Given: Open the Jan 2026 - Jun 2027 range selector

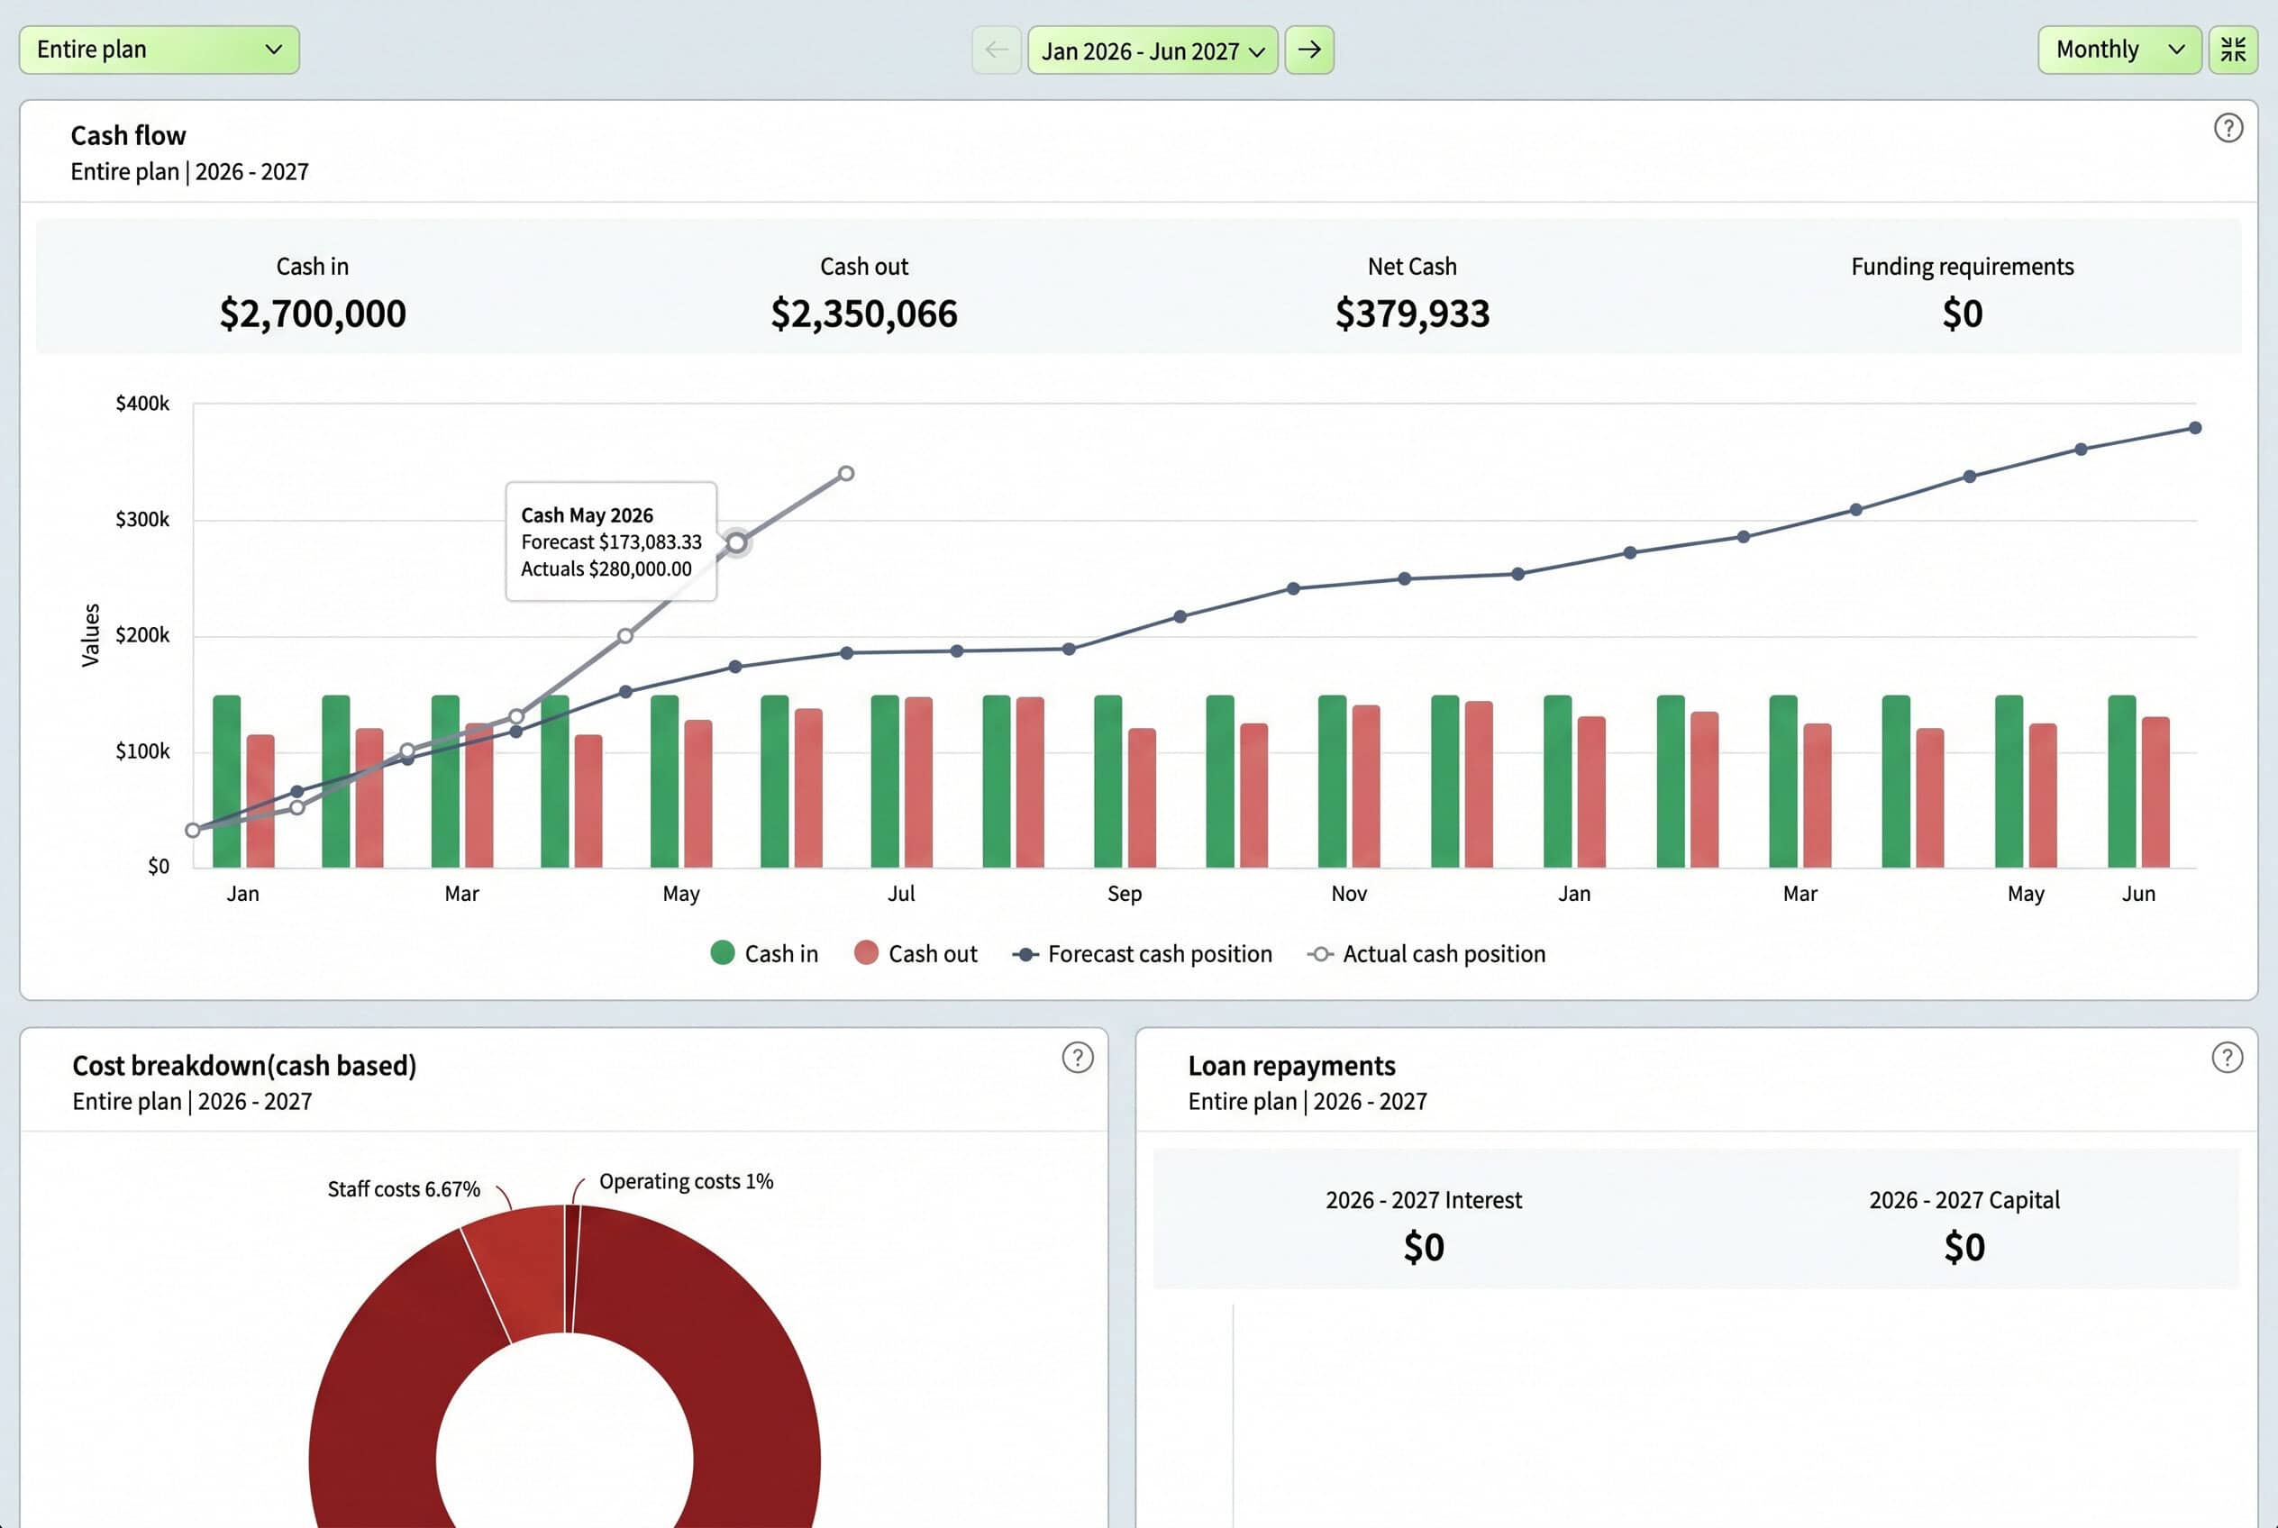Looking at the screenshot, I should 1153,50.
